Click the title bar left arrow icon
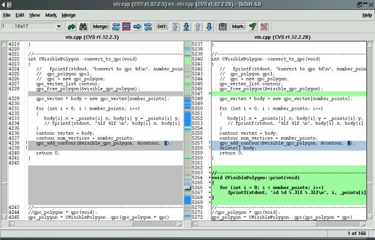Screen dimensions: 375x240 click(x=3, y=4)
